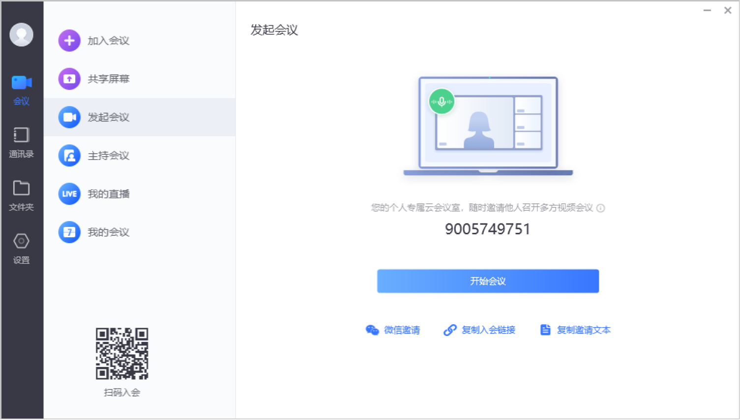Click the 微信邀请 WeChat invite link
Viewport: 740px width, 420px height.
coord(393,330)
